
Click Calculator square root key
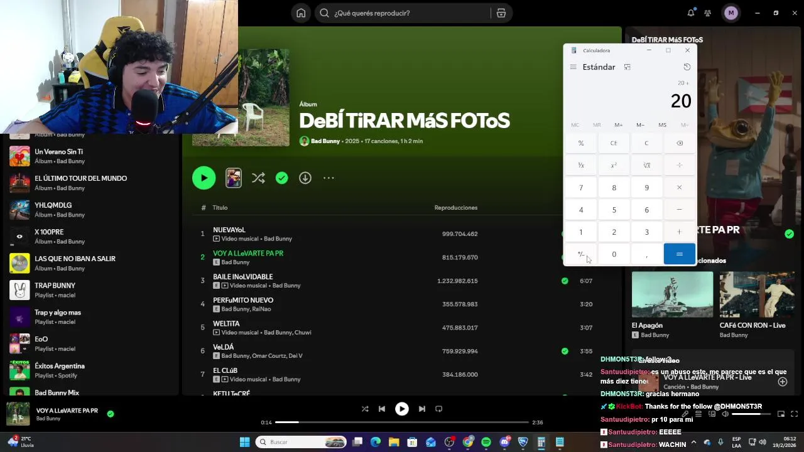click(x=646, y=165)
